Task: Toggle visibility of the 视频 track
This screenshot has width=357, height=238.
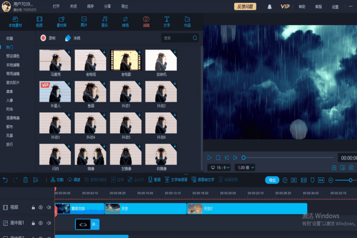Action: (x=40, y=208)
